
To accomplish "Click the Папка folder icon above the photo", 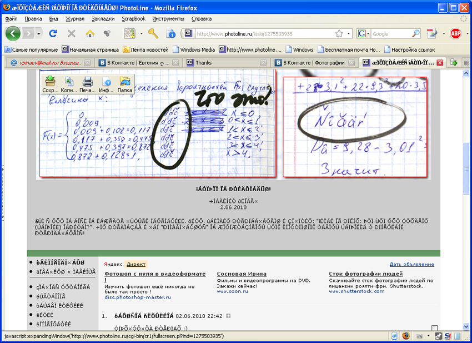I will (x=124, y=84).
